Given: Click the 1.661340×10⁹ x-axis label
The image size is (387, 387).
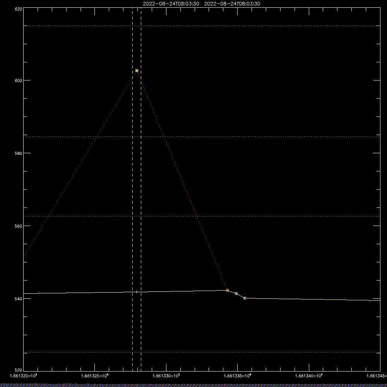Looking at the screenshot, I should pyautogui.click(x=309, y=376).
